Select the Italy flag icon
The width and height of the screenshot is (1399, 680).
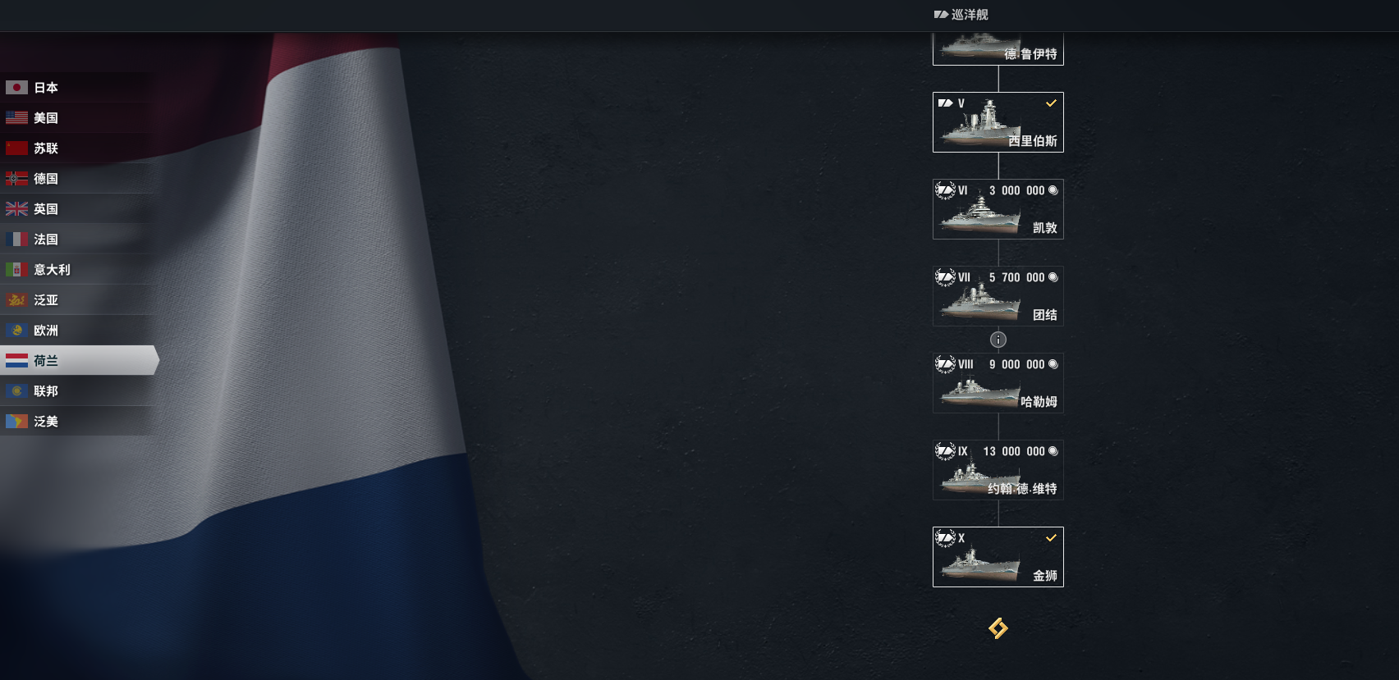click(16, 269)
